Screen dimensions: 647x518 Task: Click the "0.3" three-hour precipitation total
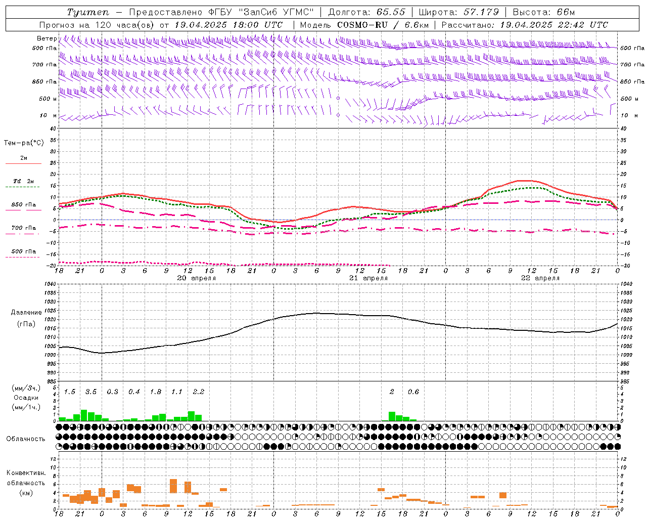(113, 392)
